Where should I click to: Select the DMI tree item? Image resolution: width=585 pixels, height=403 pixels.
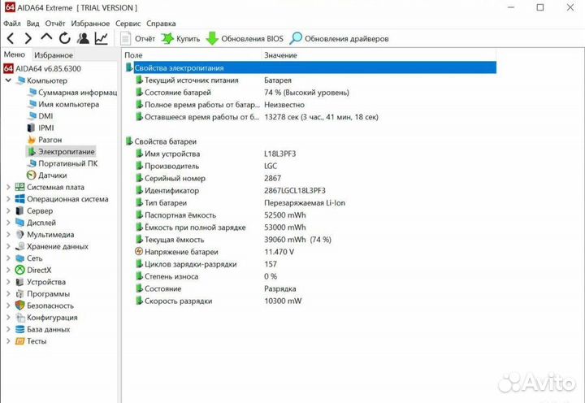click(x=41, y=116)
